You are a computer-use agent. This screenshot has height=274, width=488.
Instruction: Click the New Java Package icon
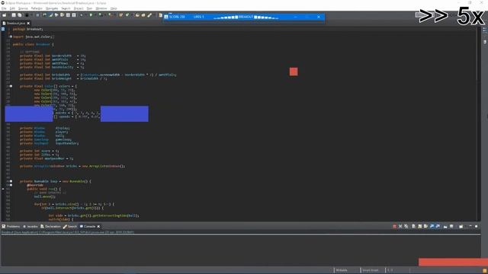tap(120, 15)
